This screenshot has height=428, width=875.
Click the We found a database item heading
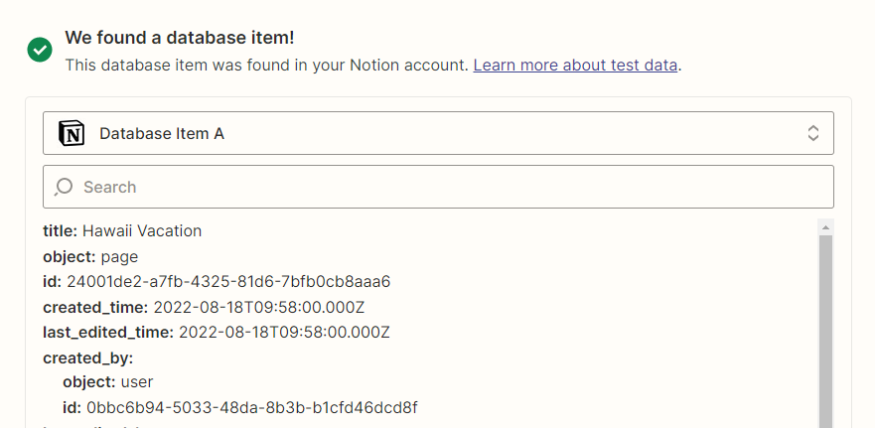pyautogui.click(x=180, y=38)
